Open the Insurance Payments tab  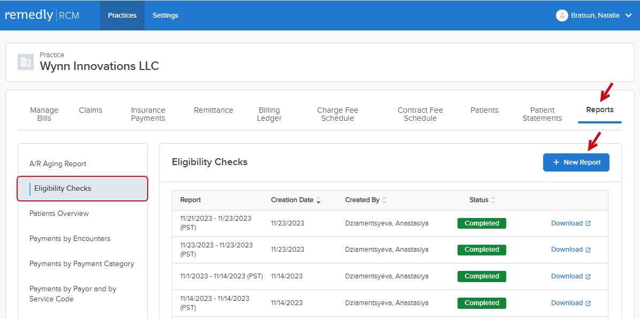148,114
